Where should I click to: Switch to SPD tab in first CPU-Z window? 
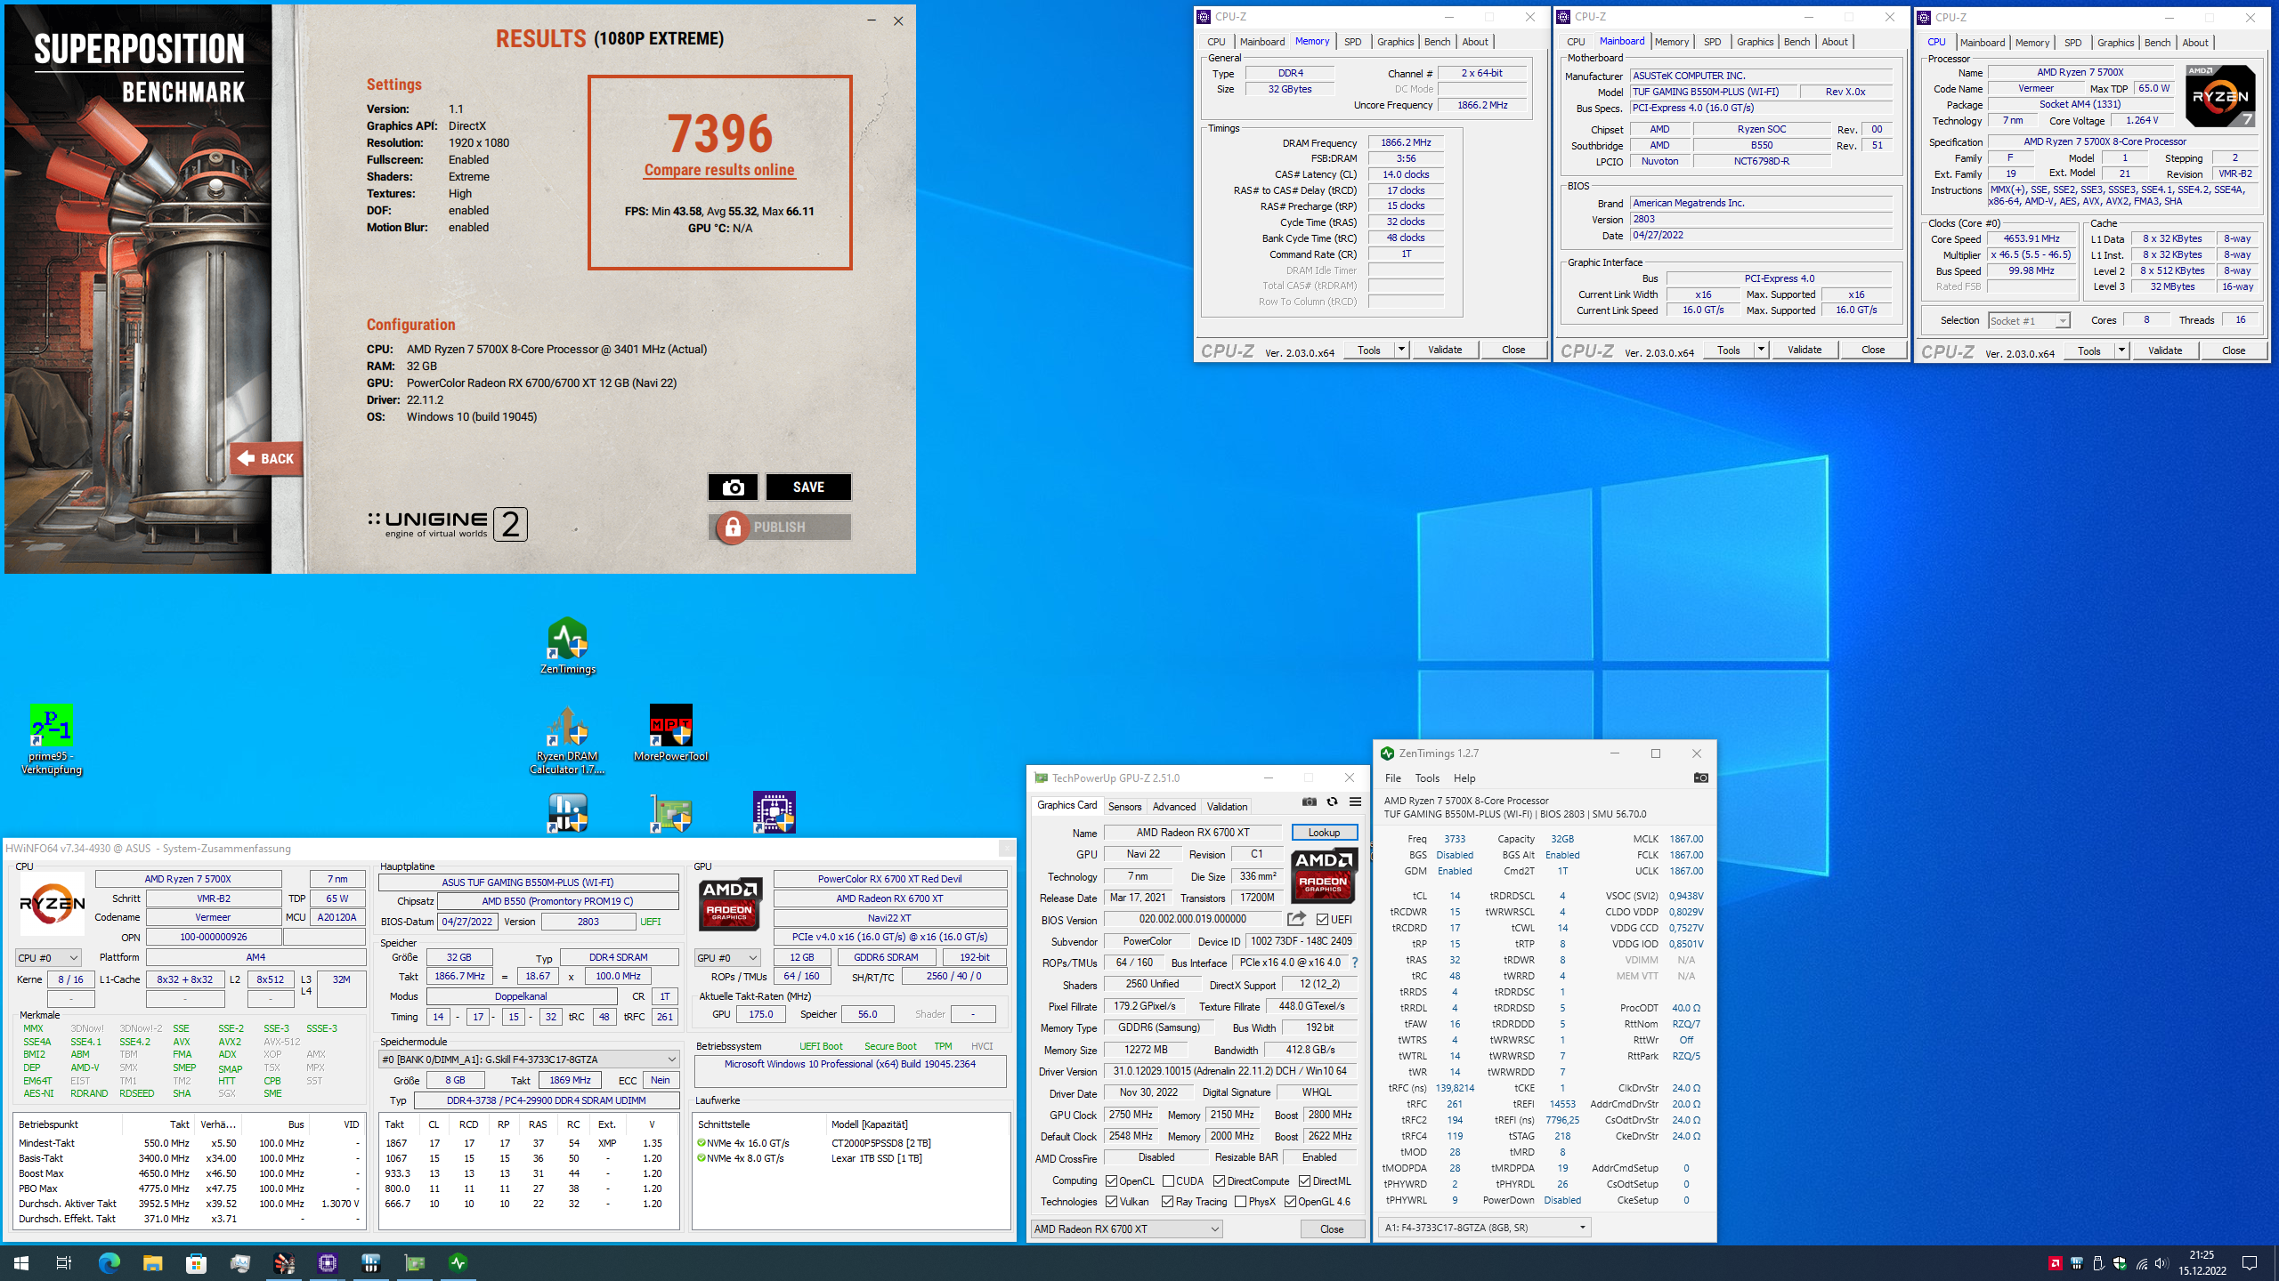pos(1352,42)
